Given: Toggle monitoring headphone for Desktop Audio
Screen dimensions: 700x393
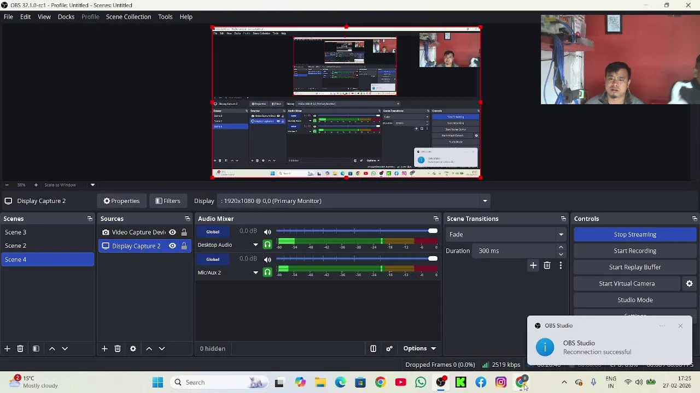Looking at the screenshot, I should (267, 245).
